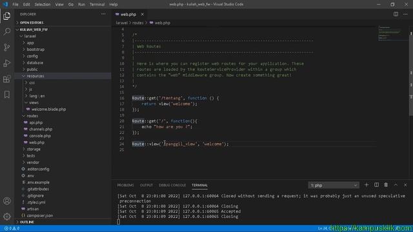The height and width of the screenshot is (232, 413).
Task: Select the TERMINAL panel tab
Action: coord(199,185)
